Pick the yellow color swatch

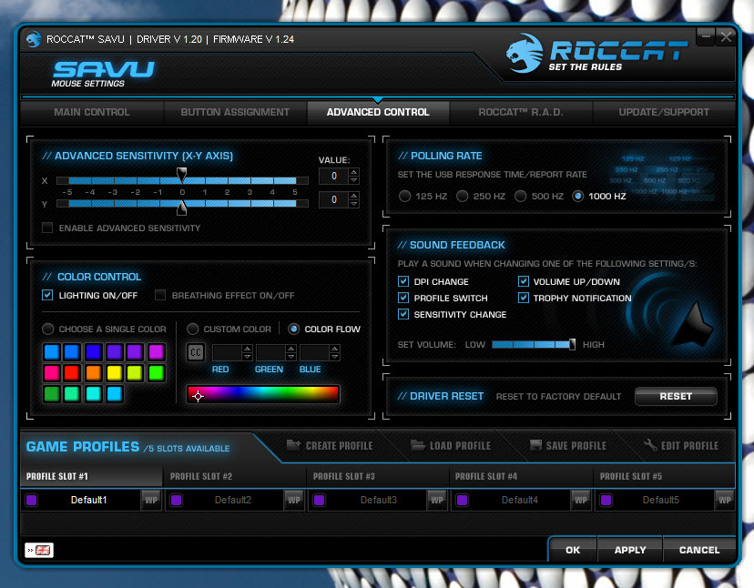click(x=114, y=372)
